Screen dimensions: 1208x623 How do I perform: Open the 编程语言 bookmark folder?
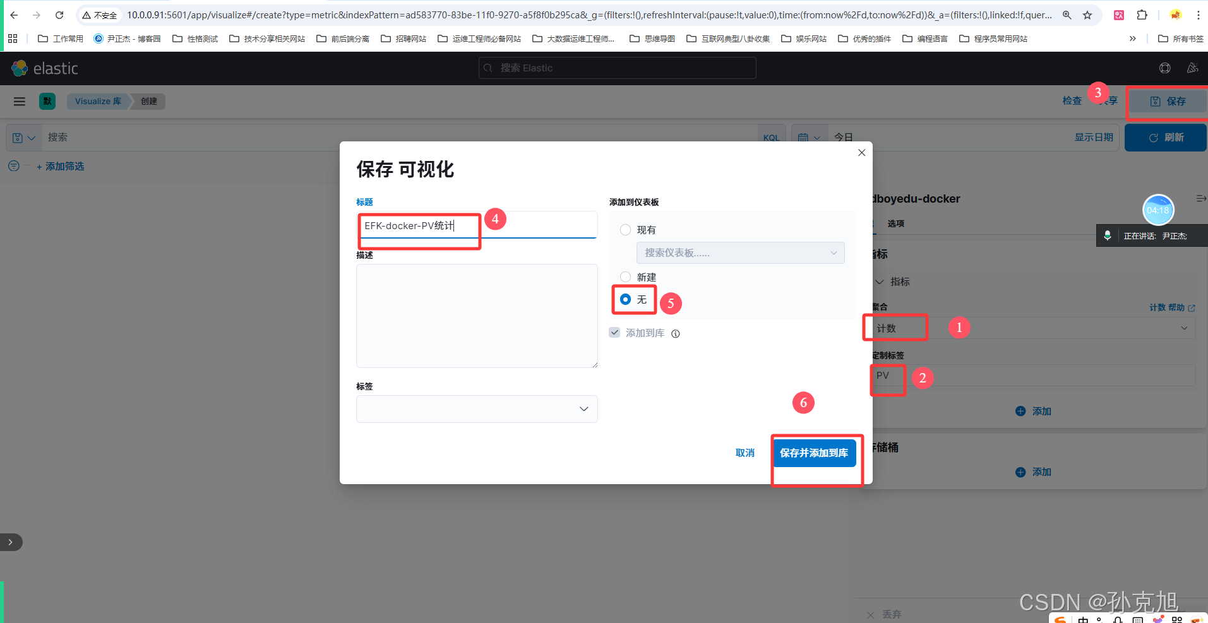coord(925,39)
